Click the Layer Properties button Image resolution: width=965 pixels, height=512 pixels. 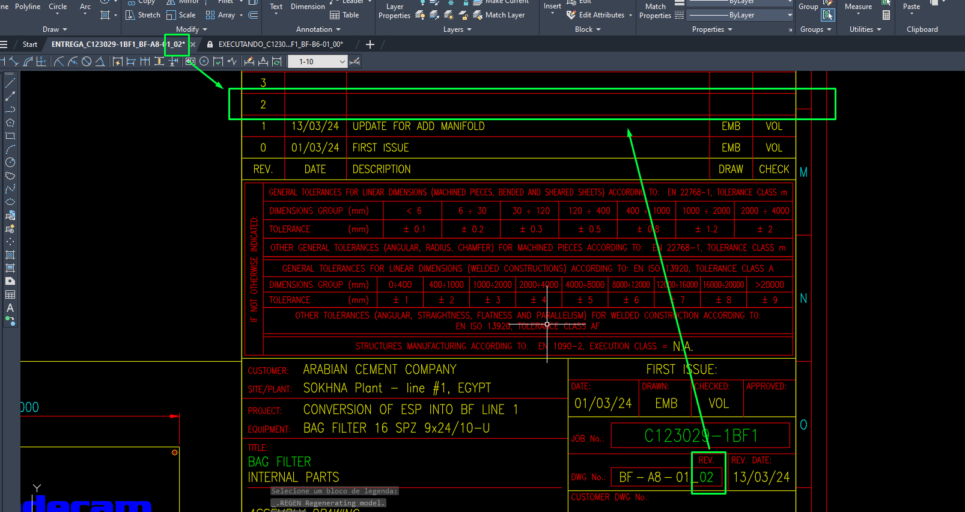pos(394,11)
